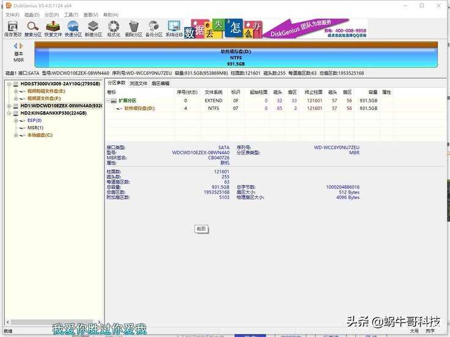Click the 扩展分区 row icon in partition table
Viewport: 450px width, 337px height.
pyautogui.click(x=114, y=101)
